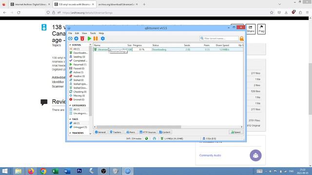Click Community Audio link on archive.org page
The width and height of the screenshot is (312, 175).
(x=210, y=156)
